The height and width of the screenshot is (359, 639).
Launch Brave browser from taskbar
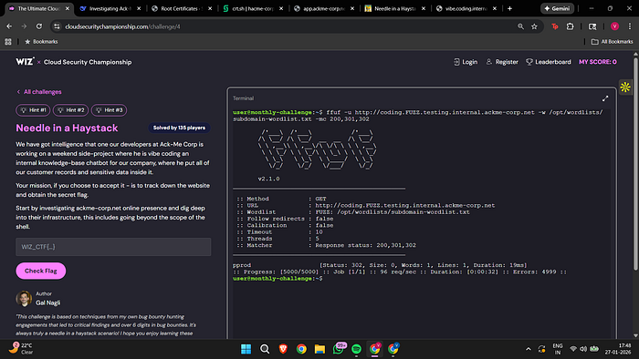[x=283, y=349]
